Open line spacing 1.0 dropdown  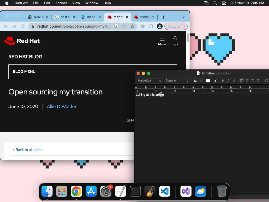pyautogui.click(x=266, y=80)
